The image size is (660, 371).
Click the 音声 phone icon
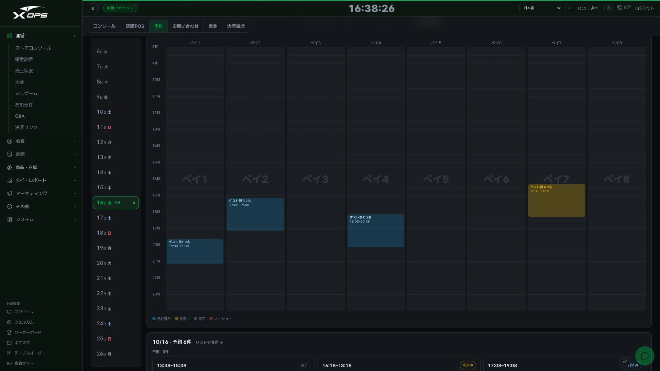619,8
